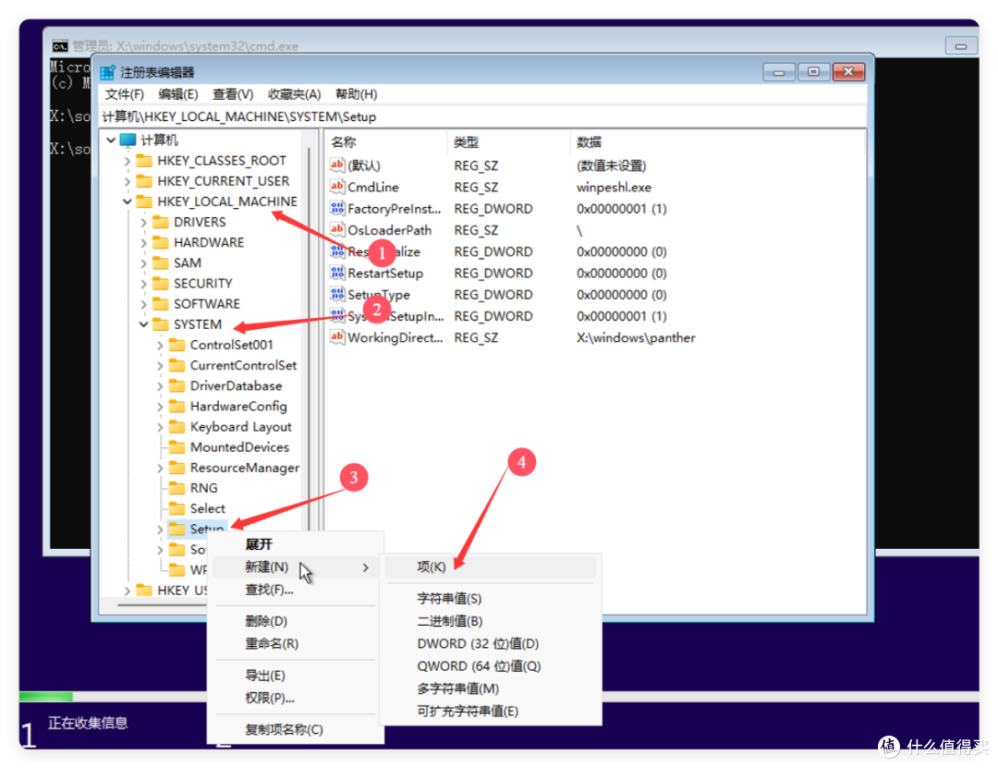Screen dimensions: 998x768
Task: Click the Registry Editor app icon in title bar
Action: pyautogui.click(x=107, y=72)
